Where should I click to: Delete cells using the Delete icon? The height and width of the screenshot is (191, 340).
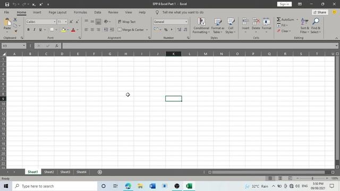256,22
